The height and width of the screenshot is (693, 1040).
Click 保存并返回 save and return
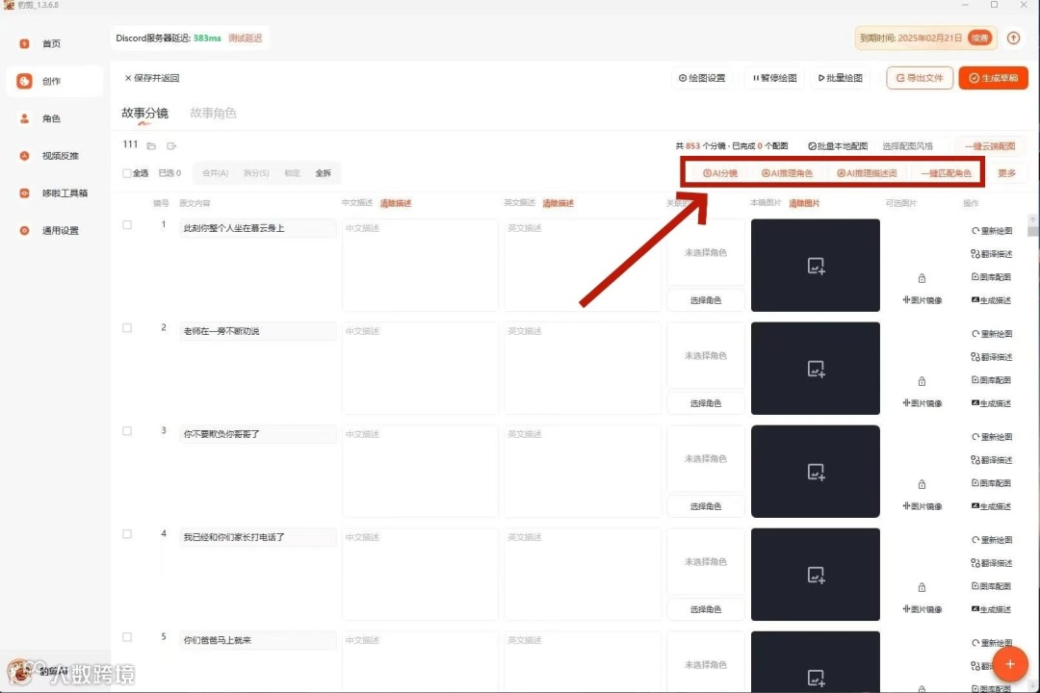(x=152, y=78)
